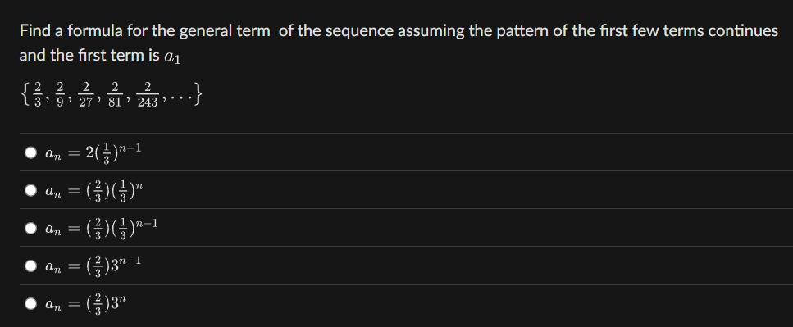This screenshot has height=327, width=793.
Task: Click formula text a_n = (2/3)(1/3)^(n-1)
Action: tap(102, 229)
